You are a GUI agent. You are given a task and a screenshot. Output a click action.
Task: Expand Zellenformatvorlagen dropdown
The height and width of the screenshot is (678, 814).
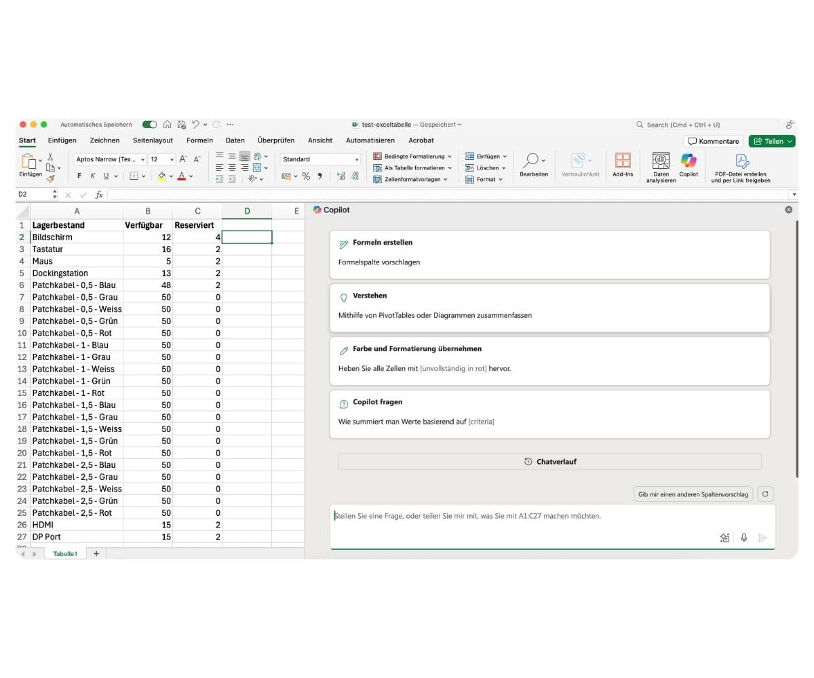(x=445, y=180)
